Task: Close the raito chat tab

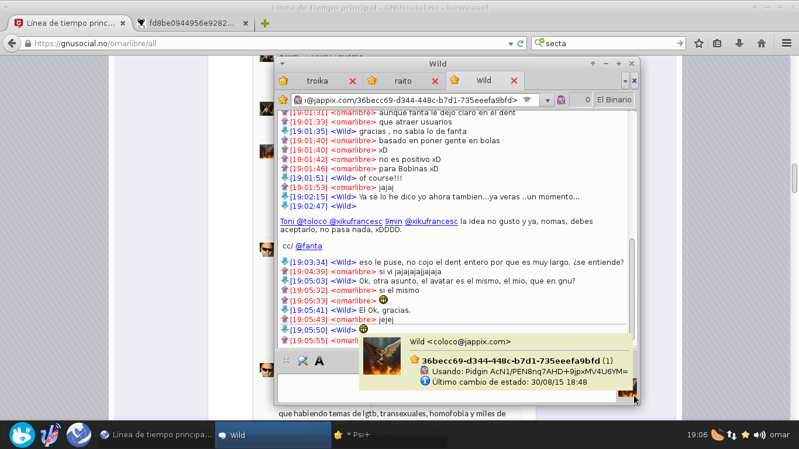Action: tap(435, 81)
